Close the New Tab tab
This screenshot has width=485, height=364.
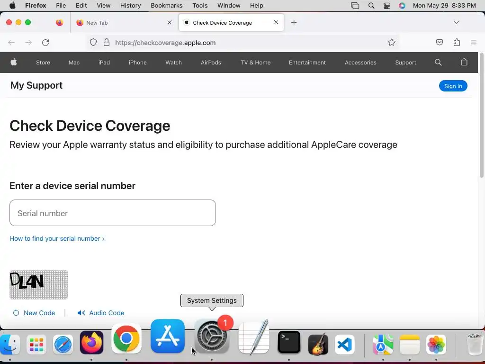170,22
